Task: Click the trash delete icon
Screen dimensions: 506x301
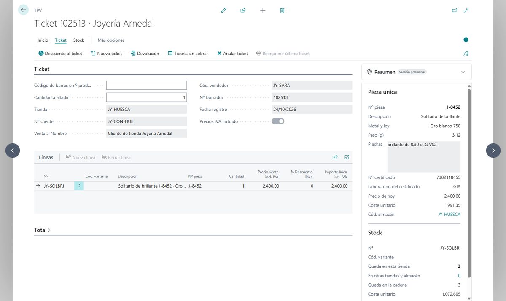Action: (282, 11)
